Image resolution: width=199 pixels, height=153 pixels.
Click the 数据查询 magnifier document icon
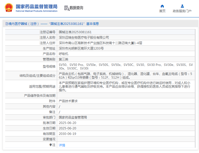(67, 8)
